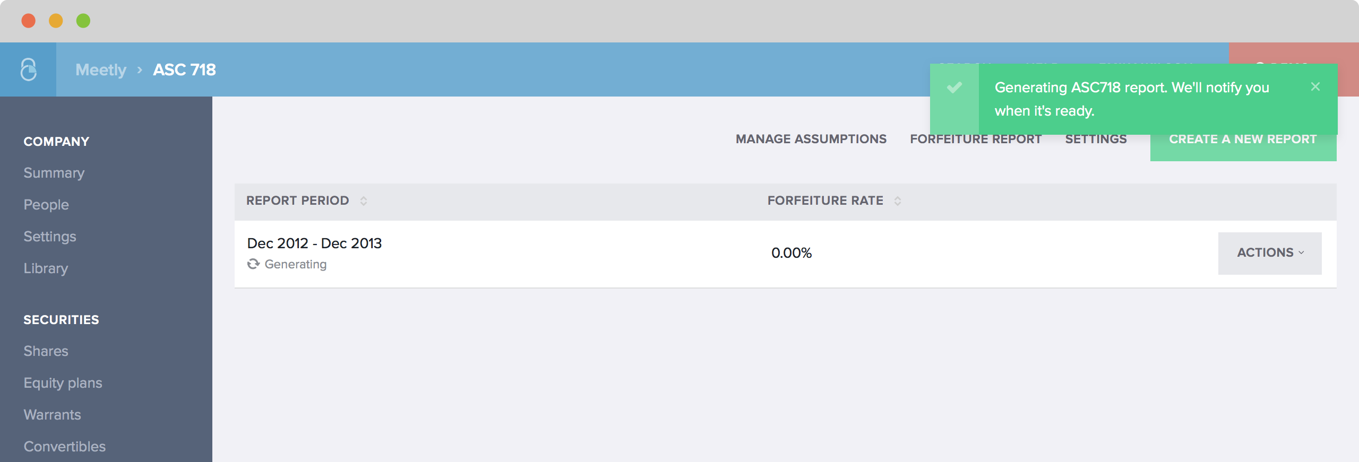Dismiss the green notification with its X icon
This screenshot has height=462, width=1359.
tap(1315, 86)
